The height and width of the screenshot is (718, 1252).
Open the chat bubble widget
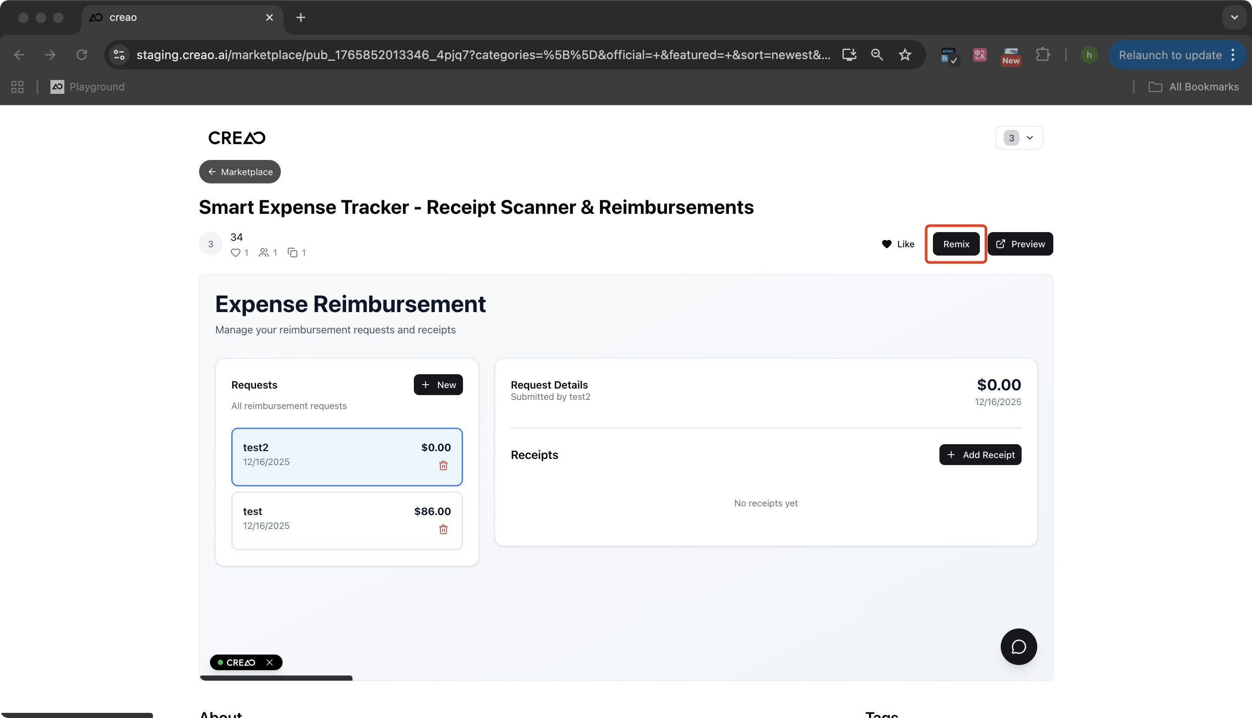[1018, 646]
